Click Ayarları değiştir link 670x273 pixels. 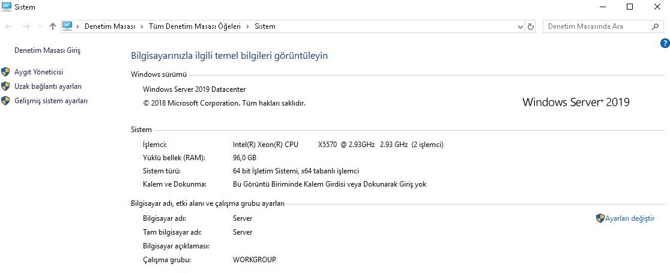[x=630, y=219]
